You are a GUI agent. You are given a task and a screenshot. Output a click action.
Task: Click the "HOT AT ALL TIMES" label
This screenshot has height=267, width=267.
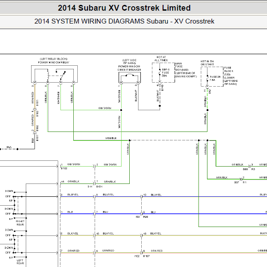[x=161, y=59]
